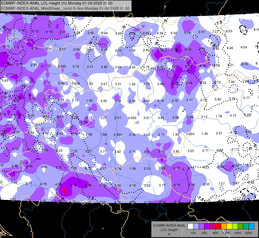This screenshot has width=259, height=238.
Task: Click the wind shear value 8.46
Action: [230, 48]
